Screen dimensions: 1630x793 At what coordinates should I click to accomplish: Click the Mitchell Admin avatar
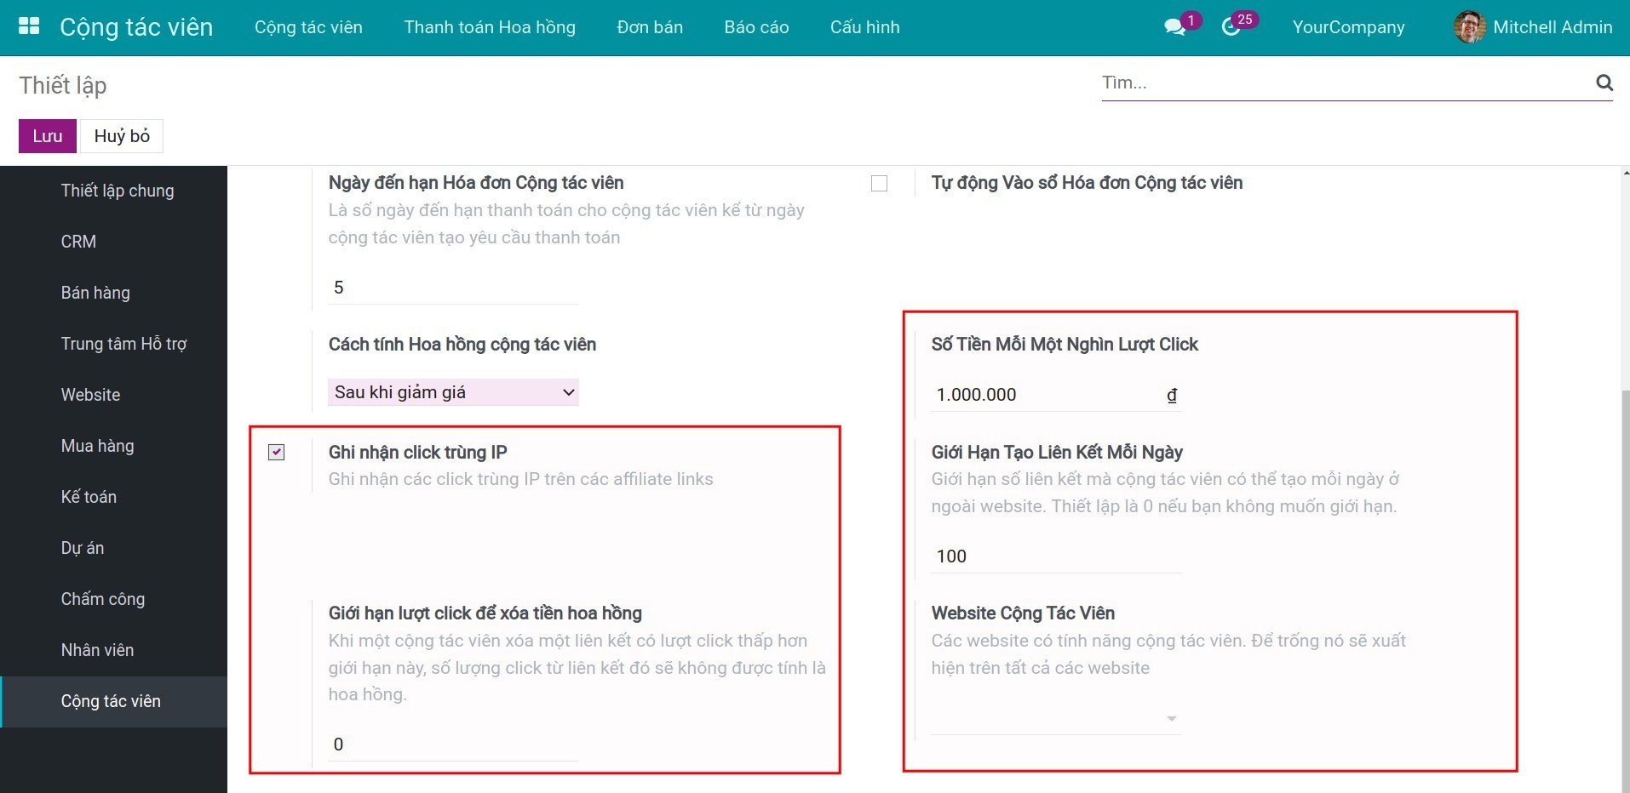pyautogui.click(x=1471, y=26)
